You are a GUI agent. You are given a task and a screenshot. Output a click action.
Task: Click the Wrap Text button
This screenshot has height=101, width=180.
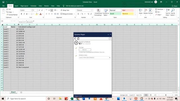click(x=65, y=10)
